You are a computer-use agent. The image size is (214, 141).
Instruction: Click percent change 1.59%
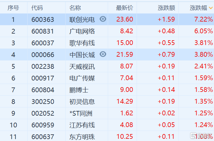[204, 78]
